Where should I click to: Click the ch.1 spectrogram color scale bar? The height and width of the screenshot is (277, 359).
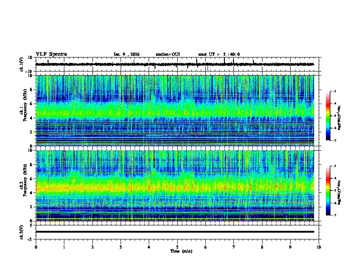coord(328,116)
